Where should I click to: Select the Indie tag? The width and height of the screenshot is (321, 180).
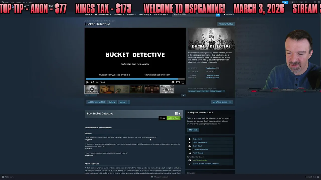coord(198,91)
